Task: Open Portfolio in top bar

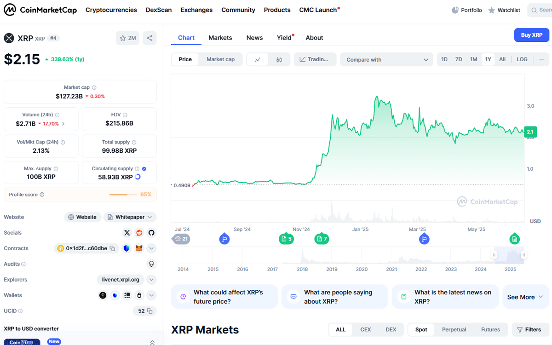Action: coord(467,10)
